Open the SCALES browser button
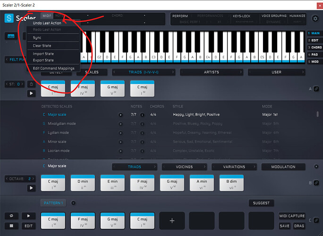Image resolution: width=323 pixels, height=236 pixels. point(92,72)
